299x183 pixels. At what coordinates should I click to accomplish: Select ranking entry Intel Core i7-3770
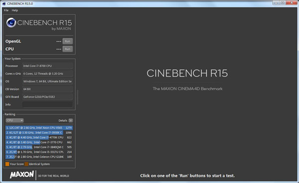[x=39, y=142]
